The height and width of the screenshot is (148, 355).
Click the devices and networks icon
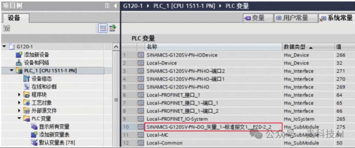[x=19, y=62]
